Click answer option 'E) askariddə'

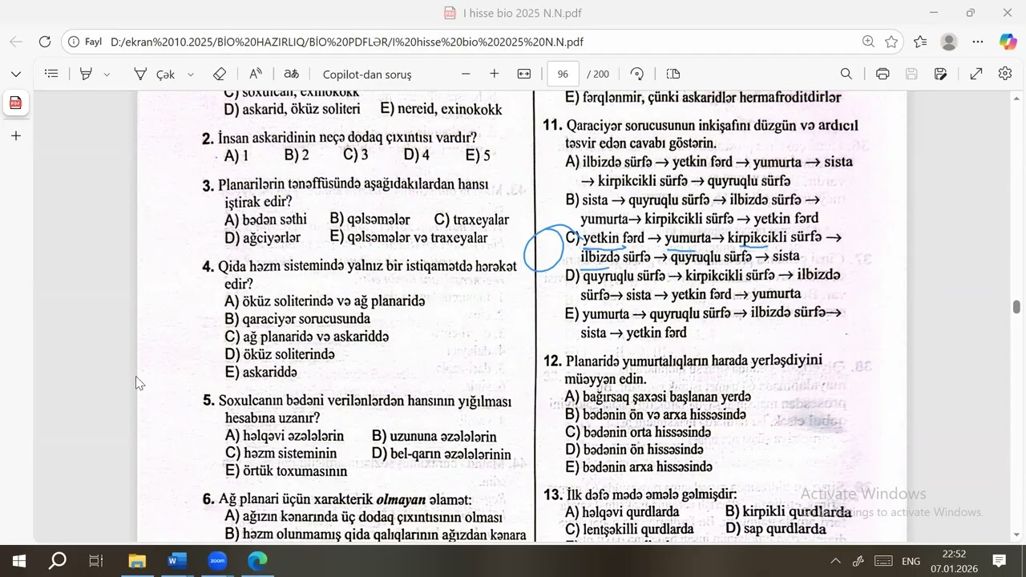click(x=261, y=373)
